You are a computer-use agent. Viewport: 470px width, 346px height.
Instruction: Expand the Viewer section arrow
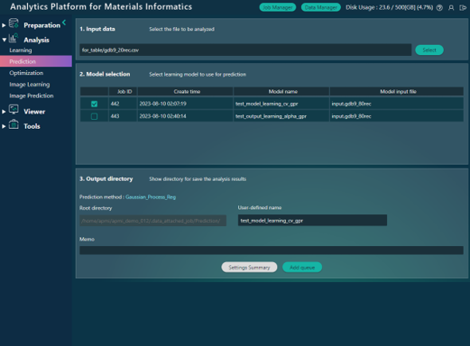pos(4,112)
